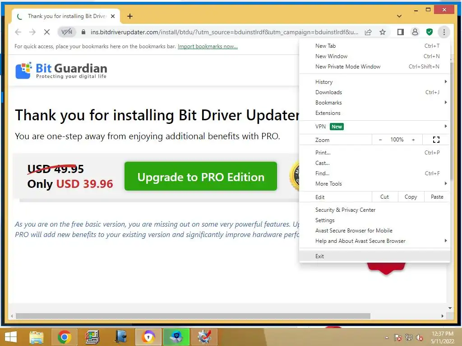462x346 pixels.
Task: Click Paste in the Edit row
Action: pos(437,197)
